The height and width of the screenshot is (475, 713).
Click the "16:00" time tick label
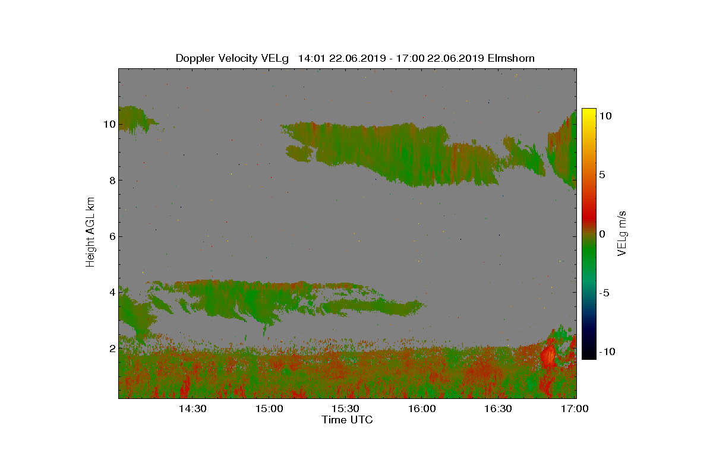422,409
